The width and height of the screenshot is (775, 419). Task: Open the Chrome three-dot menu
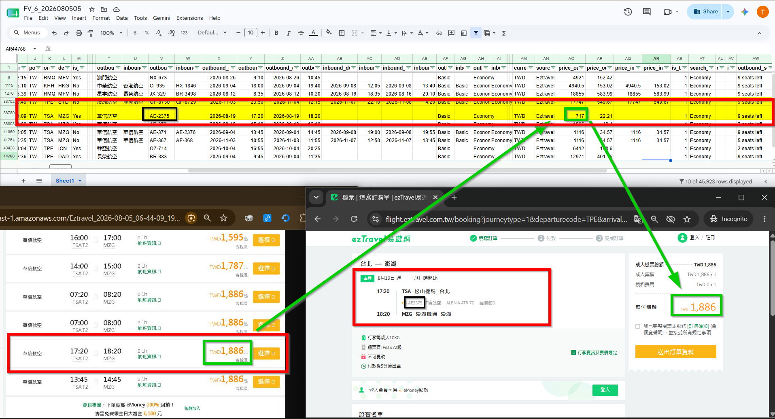click(x=764, y=219)
